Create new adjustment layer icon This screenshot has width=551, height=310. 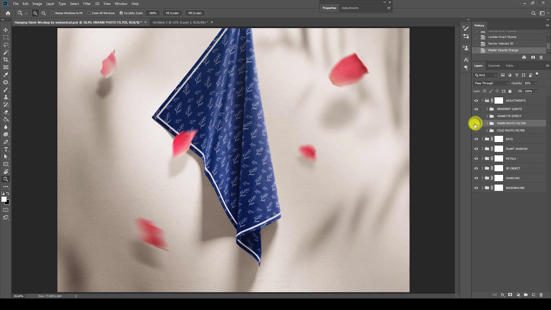518,295
